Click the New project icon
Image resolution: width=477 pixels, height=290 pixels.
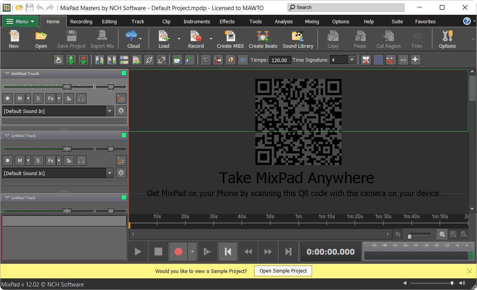pyautogui.click(x=14, y=39)
